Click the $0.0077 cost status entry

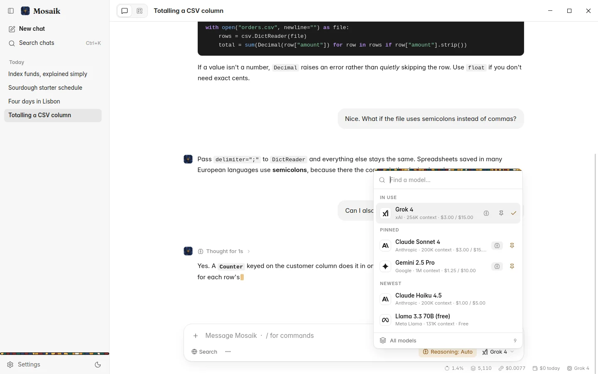click(512, 368)
